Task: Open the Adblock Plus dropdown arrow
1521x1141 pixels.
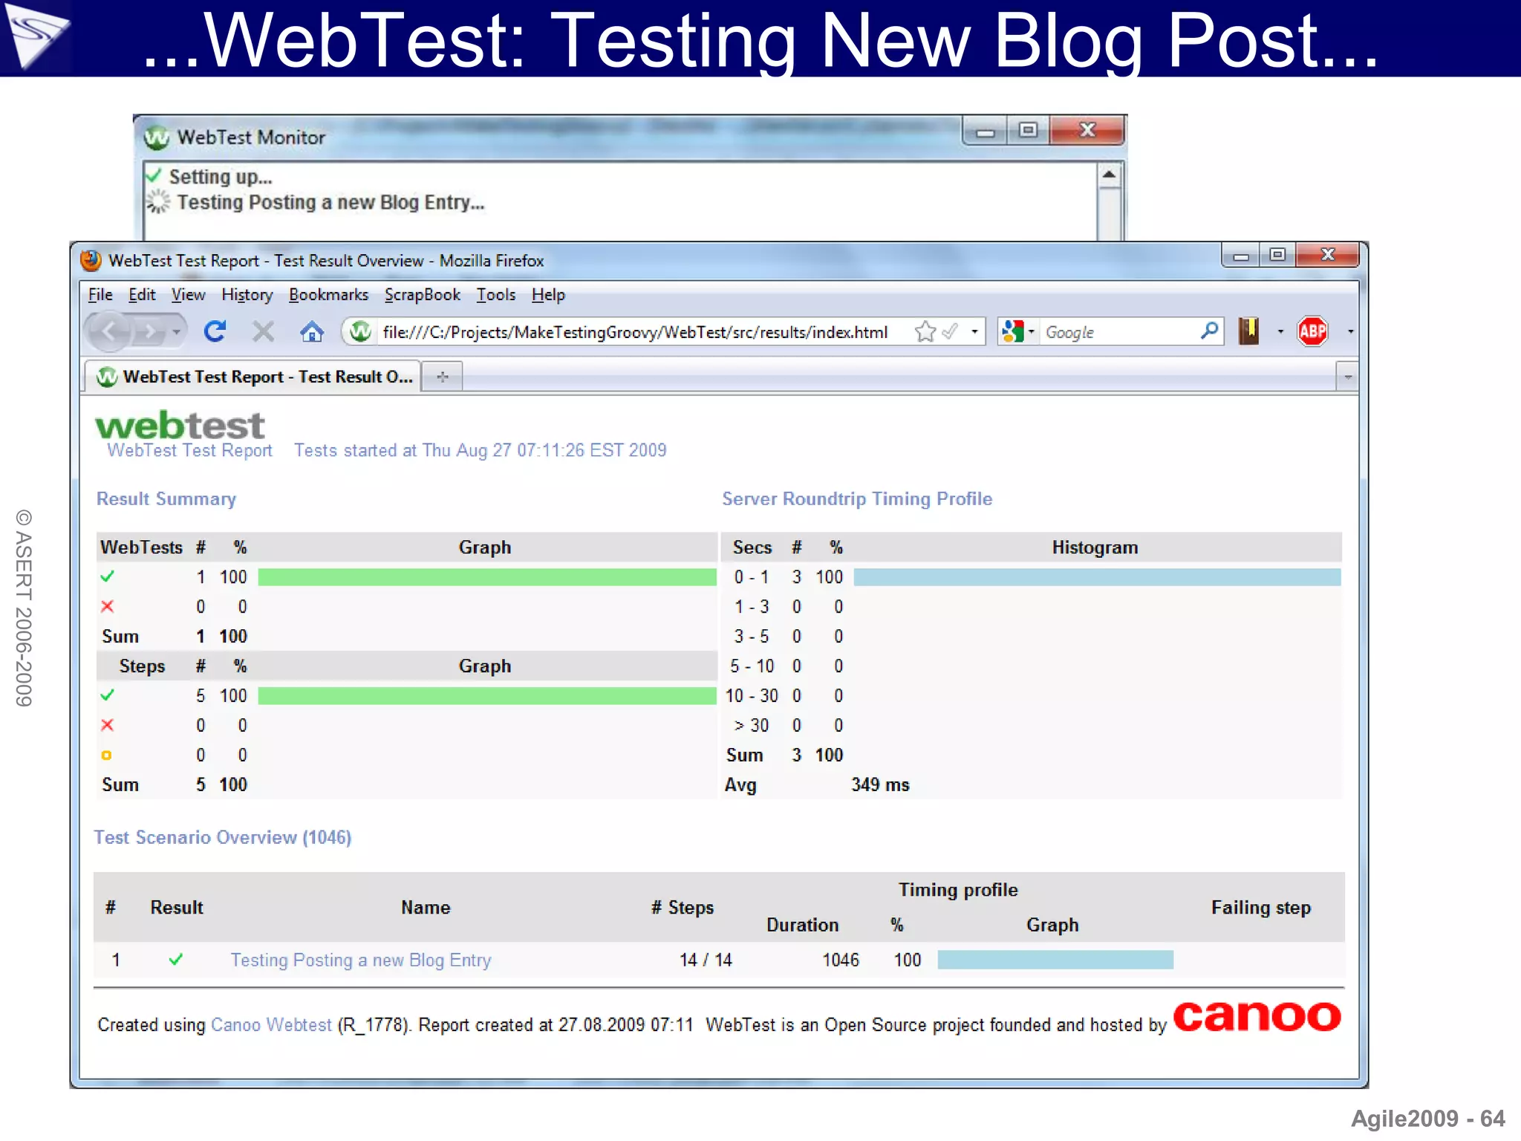Action: (x=1350, y=332)
